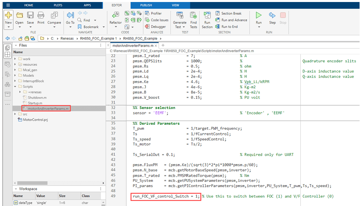Viewport: 362px width, 206px height.
Task: Collapse the Files panel
Action: [15, 45]
